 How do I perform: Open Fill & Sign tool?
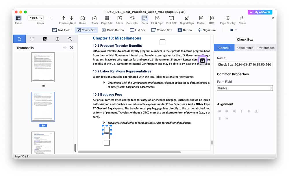click(x=157, y=18)
